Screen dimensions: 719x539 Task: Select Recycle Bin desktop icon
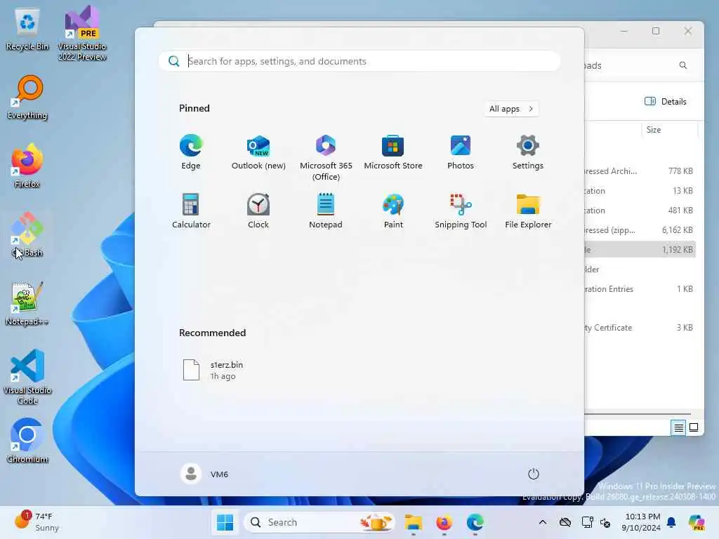[27, 29]
